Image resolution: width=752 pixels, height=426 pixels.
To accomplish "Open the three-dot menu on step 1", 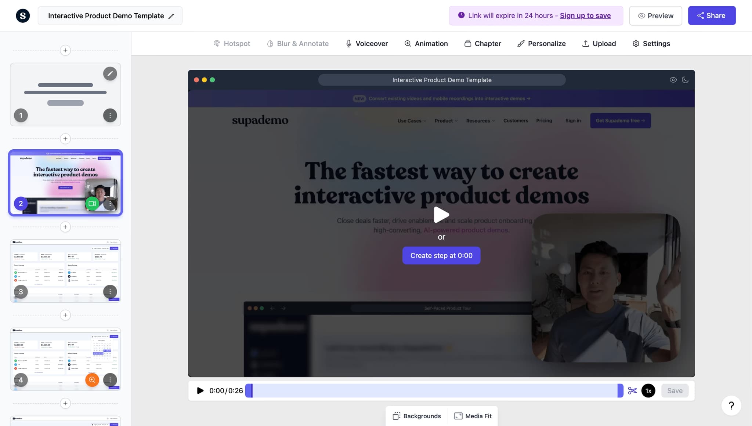I will click(x=110, y=115).
